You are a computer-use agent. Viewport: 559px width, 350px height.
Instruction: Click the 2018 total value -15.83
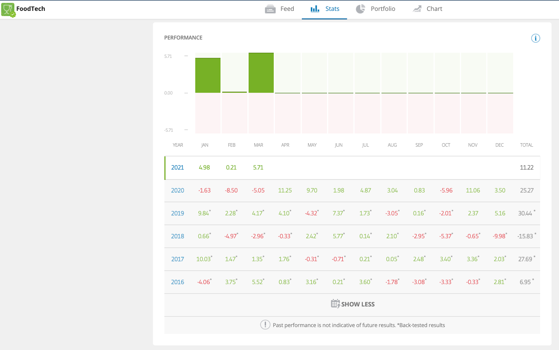tap(525, 236)
